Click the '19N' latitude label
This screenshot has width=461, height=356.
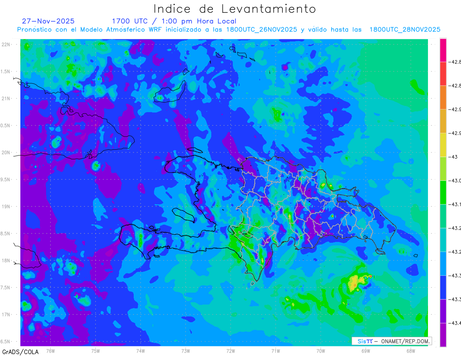click(7, 207)
